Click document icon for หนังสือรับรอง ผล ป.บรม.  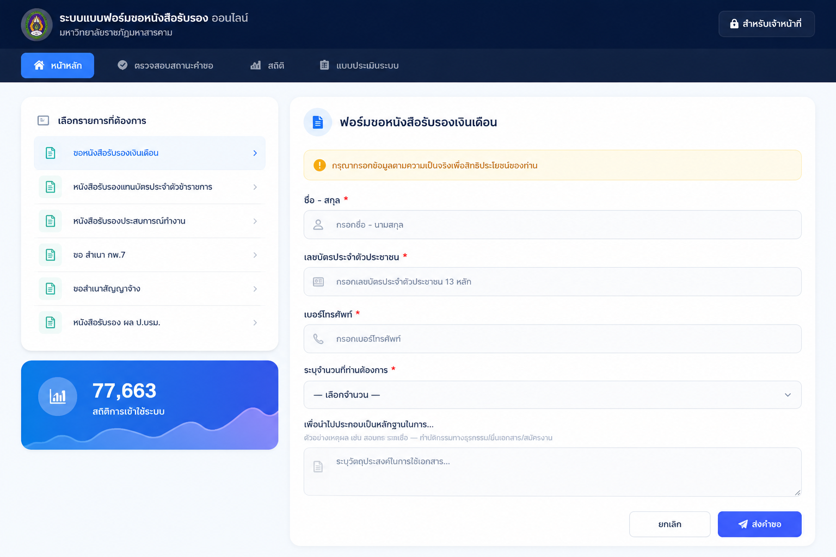coord(50,323)
